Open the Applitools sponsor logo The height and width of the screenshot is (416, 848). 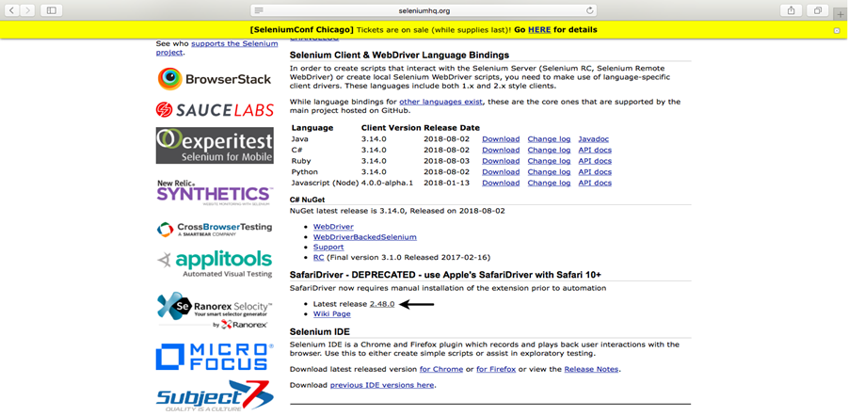(215, 264)
